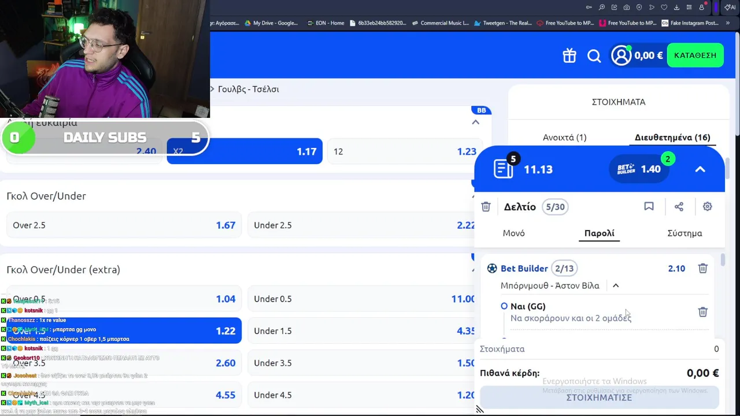740x416 pixels.
Task: Click the Γκολ Over/Under (extra) header
Action: (x=64, y=270)
